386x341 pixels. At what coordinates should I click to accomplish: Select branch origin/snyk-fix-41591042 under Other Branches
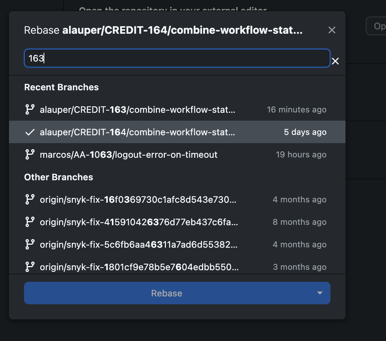point(137,222)
